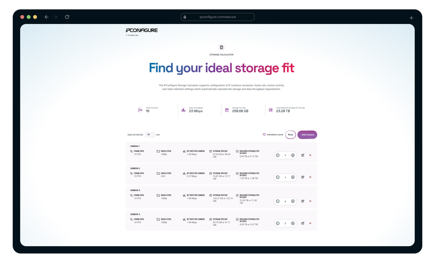The image size is (435, 263).
Task: Click the Frame Rate icon under Camera 2
Action: click(131, 173)
